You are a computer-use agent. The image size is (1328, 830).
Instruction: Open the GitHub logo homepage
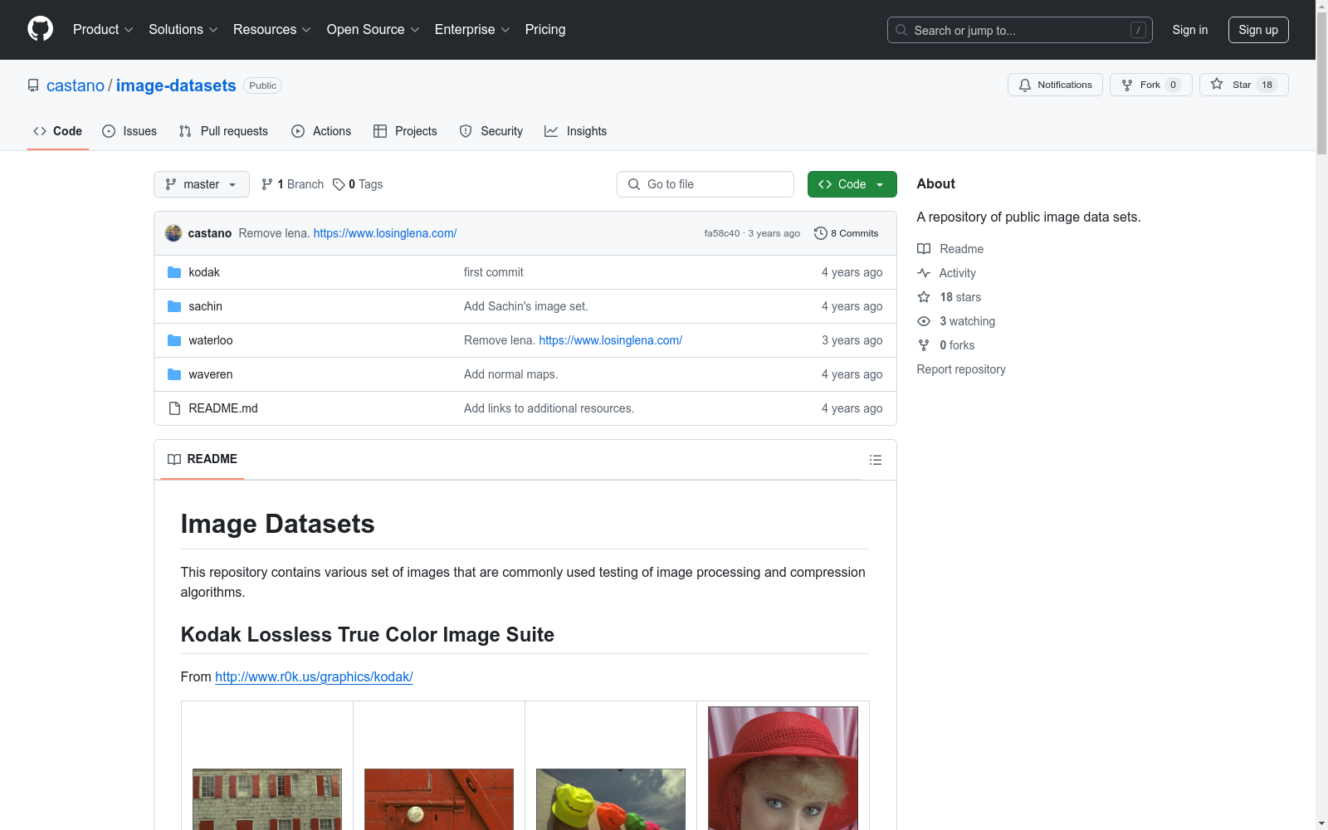[40, 29]
